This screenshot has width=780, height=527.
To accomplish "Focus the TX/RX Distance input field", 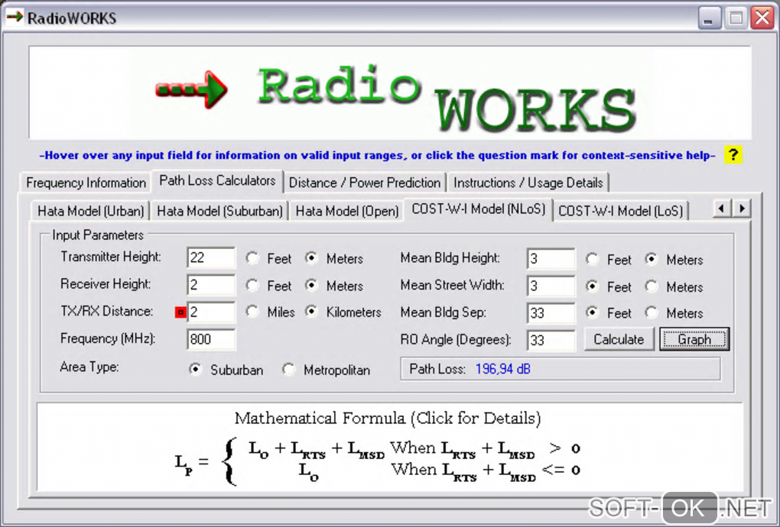I will (211, 312).
